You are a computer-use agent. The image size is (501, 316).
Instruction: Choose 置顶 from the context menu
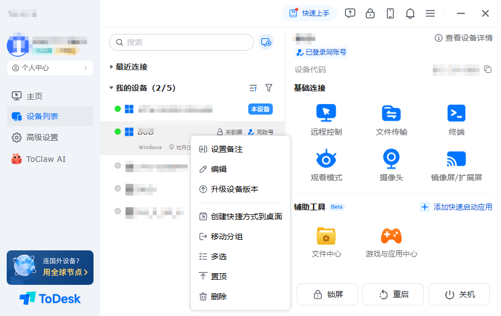click(240, 276)
